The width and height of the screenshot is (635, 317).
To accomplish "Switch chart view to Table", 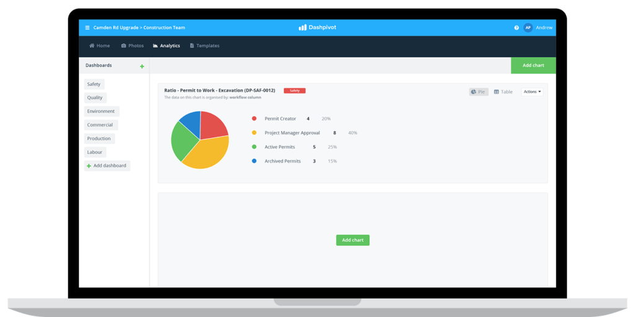I will click(x=504, y=92).
